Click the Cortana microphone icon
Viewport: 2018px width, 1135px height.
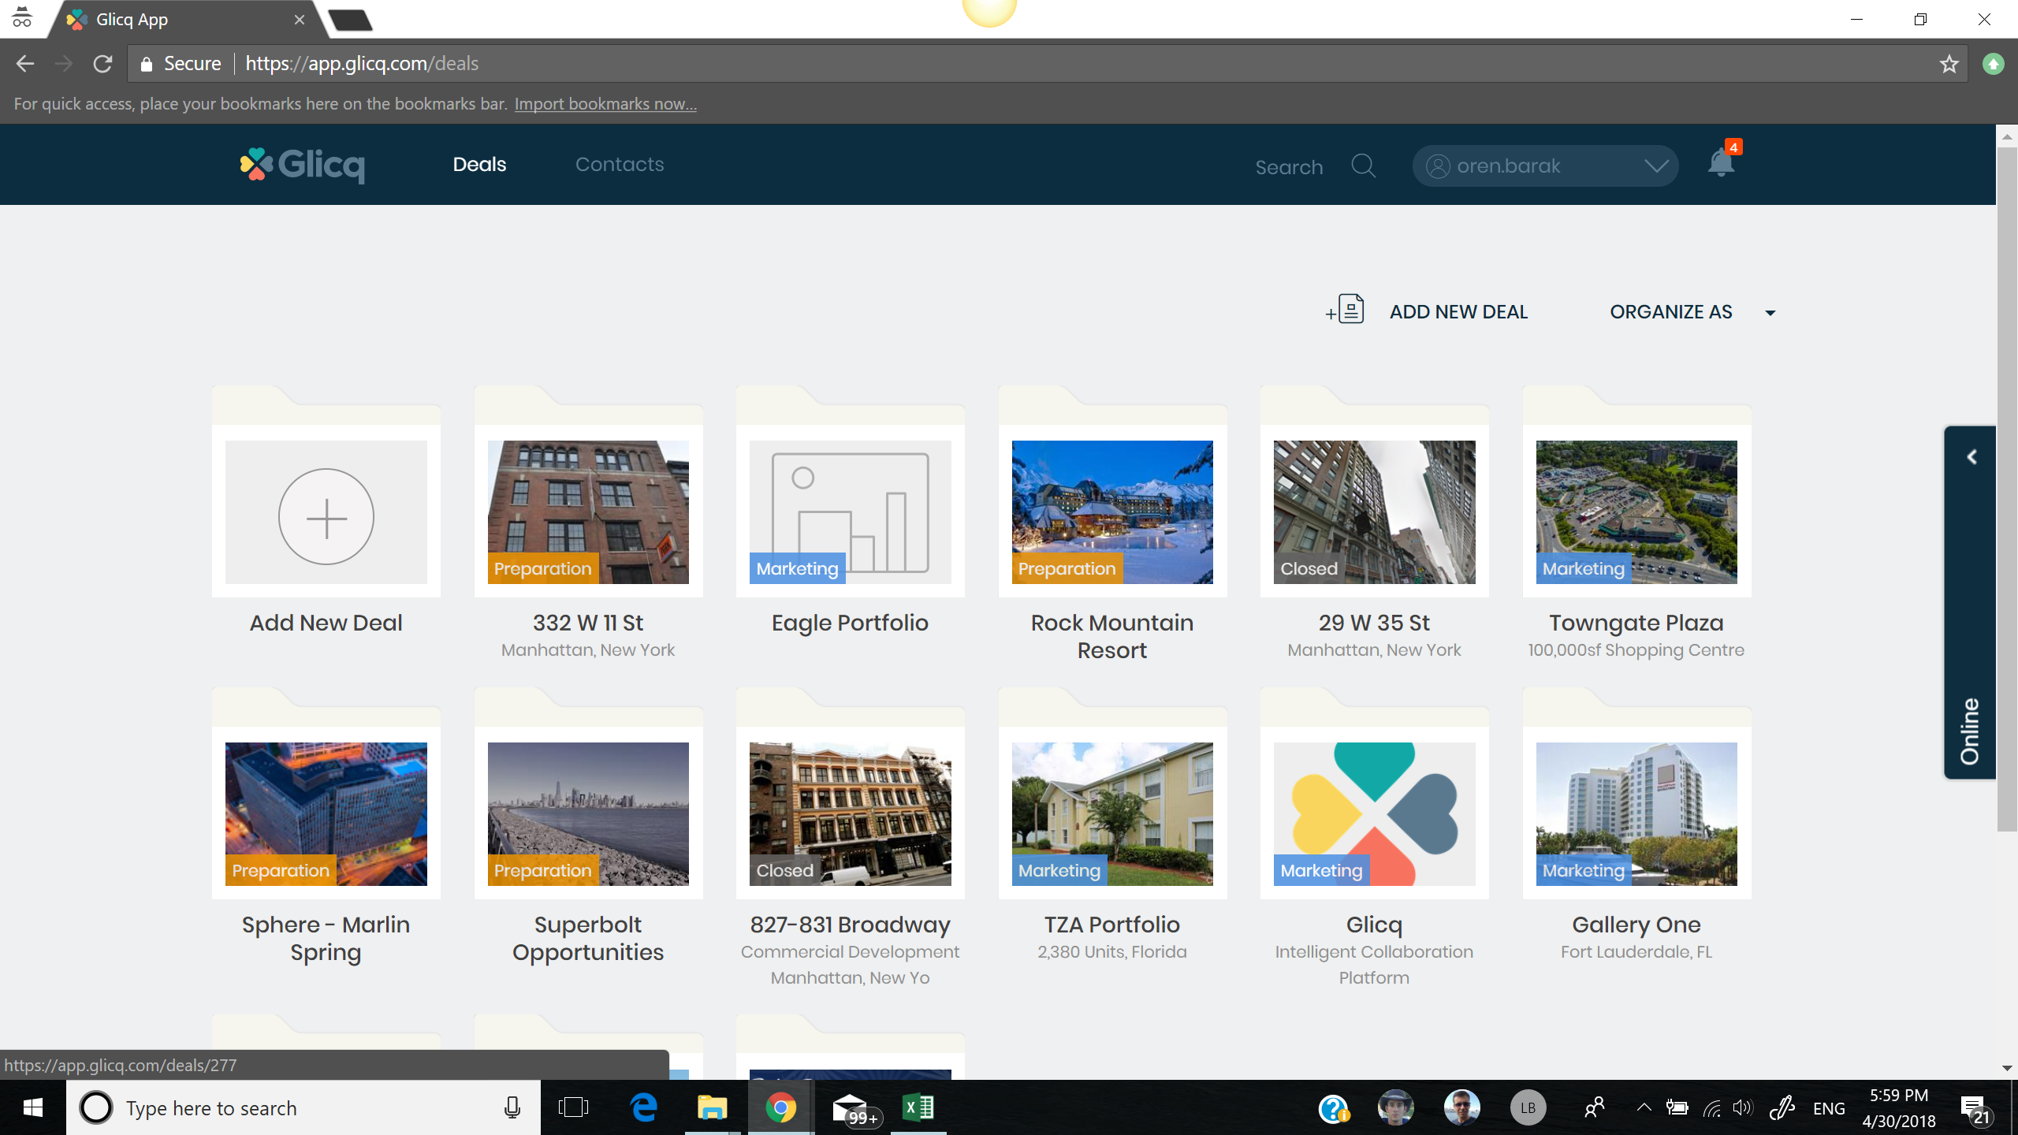tap(512, 1107)
